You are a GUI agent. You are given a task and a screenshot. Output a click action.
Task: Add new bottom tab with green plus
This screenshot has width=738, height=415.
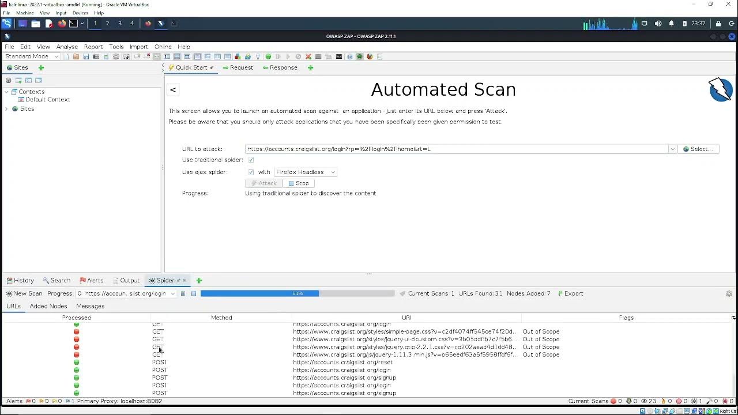(x=199, y=281)
